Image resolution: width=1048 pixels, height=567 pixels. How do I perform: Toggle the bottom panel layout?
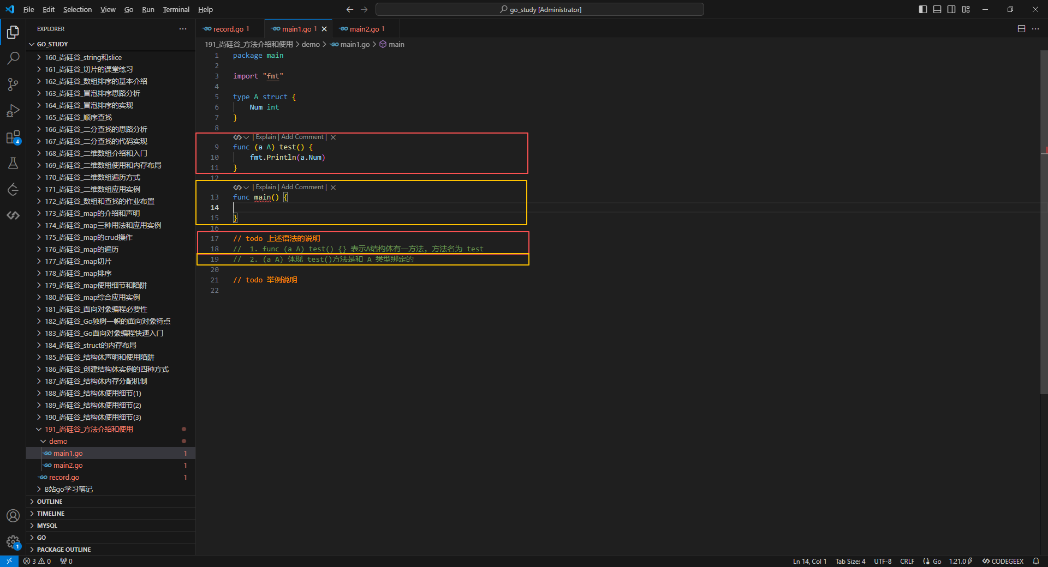coord(937,9)
